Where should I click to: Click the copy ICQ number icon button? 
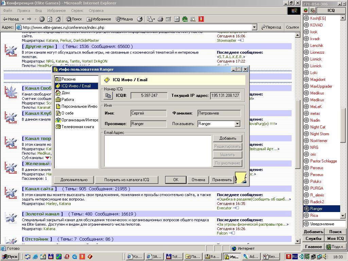(108, 96)
